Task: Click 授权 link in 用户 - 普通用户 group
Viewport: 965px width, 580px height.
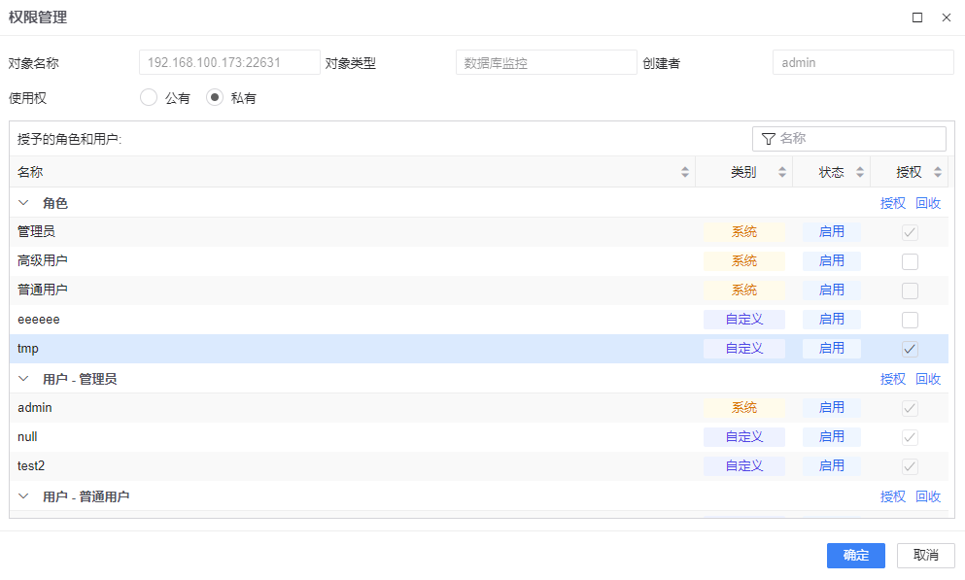Action: tap(892, 496)
